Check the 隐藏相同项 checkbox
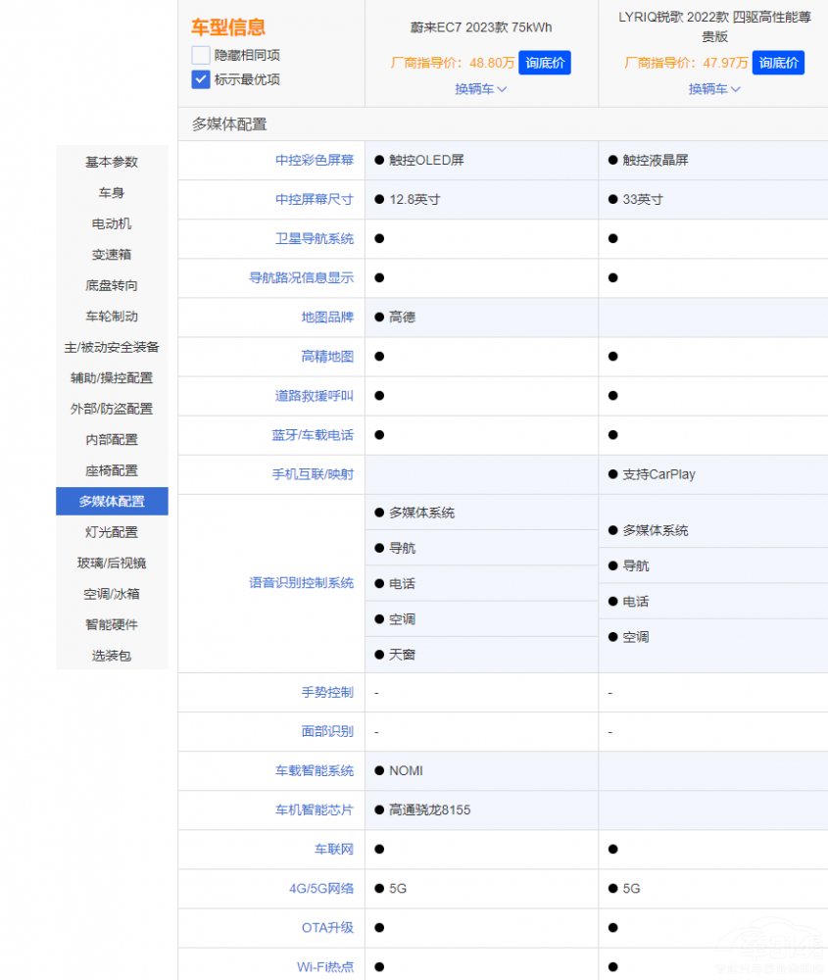828x980 pixels. pos(201,55)
